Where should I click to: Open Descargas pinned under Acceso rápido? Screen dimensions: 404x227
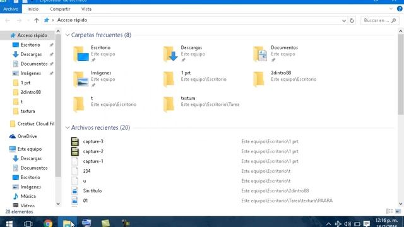click(x=31, y=54)
